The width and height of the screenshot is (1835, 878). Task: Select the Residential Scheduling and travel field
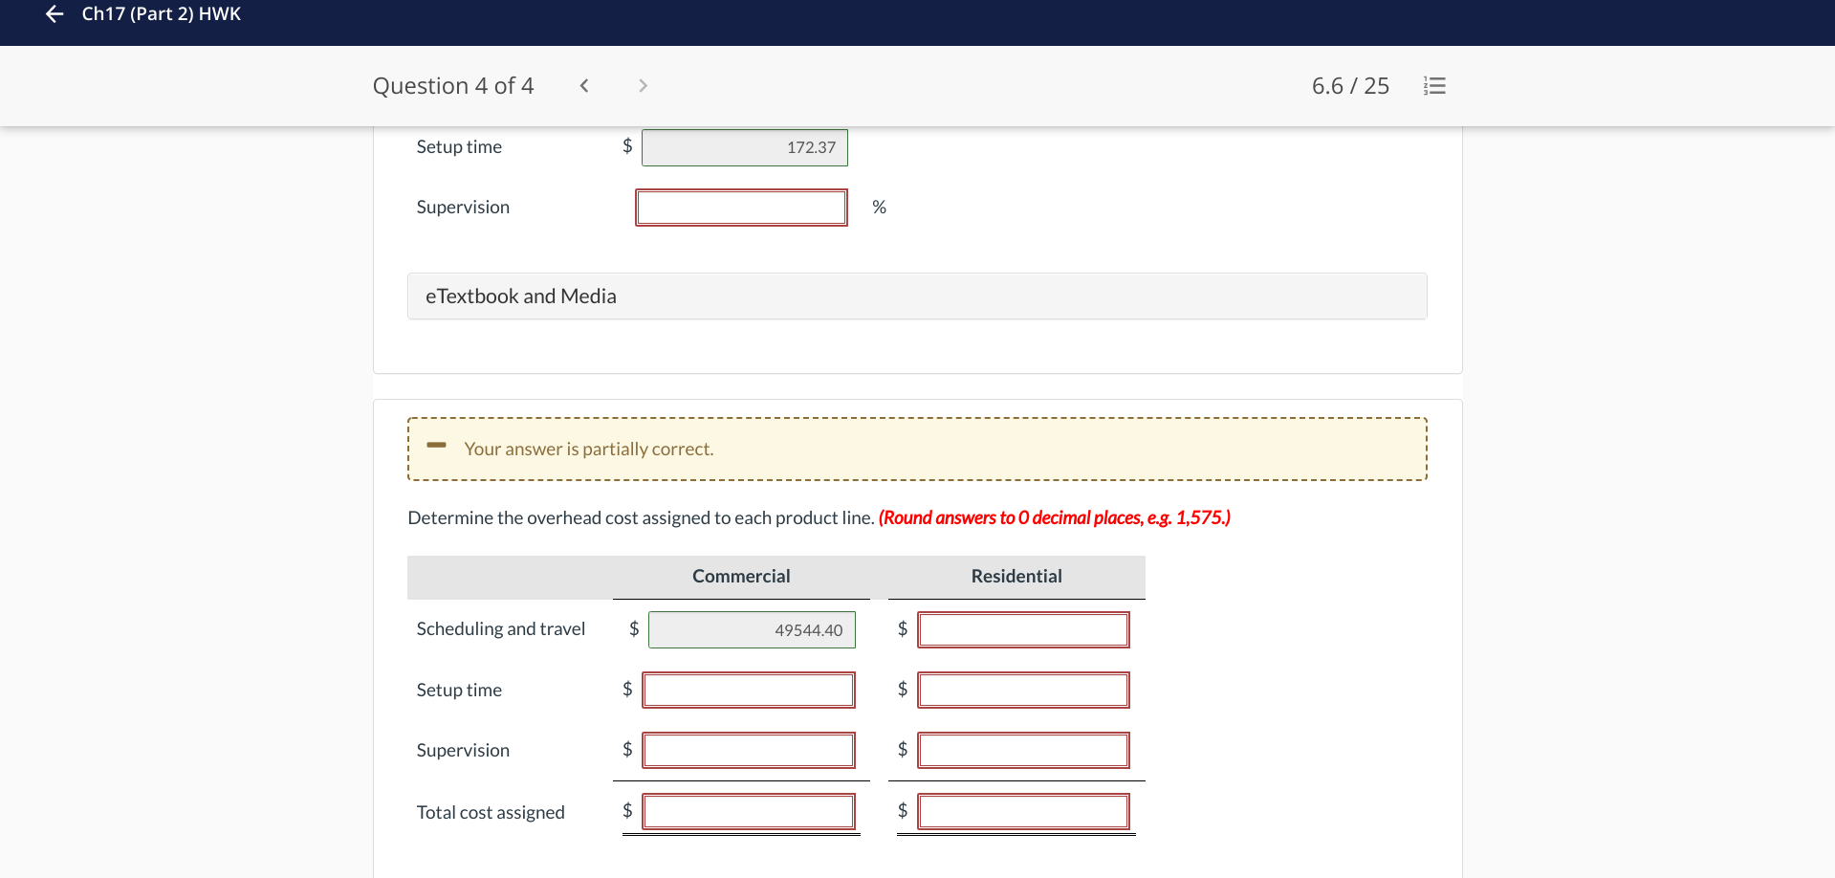coord(1023,630)
